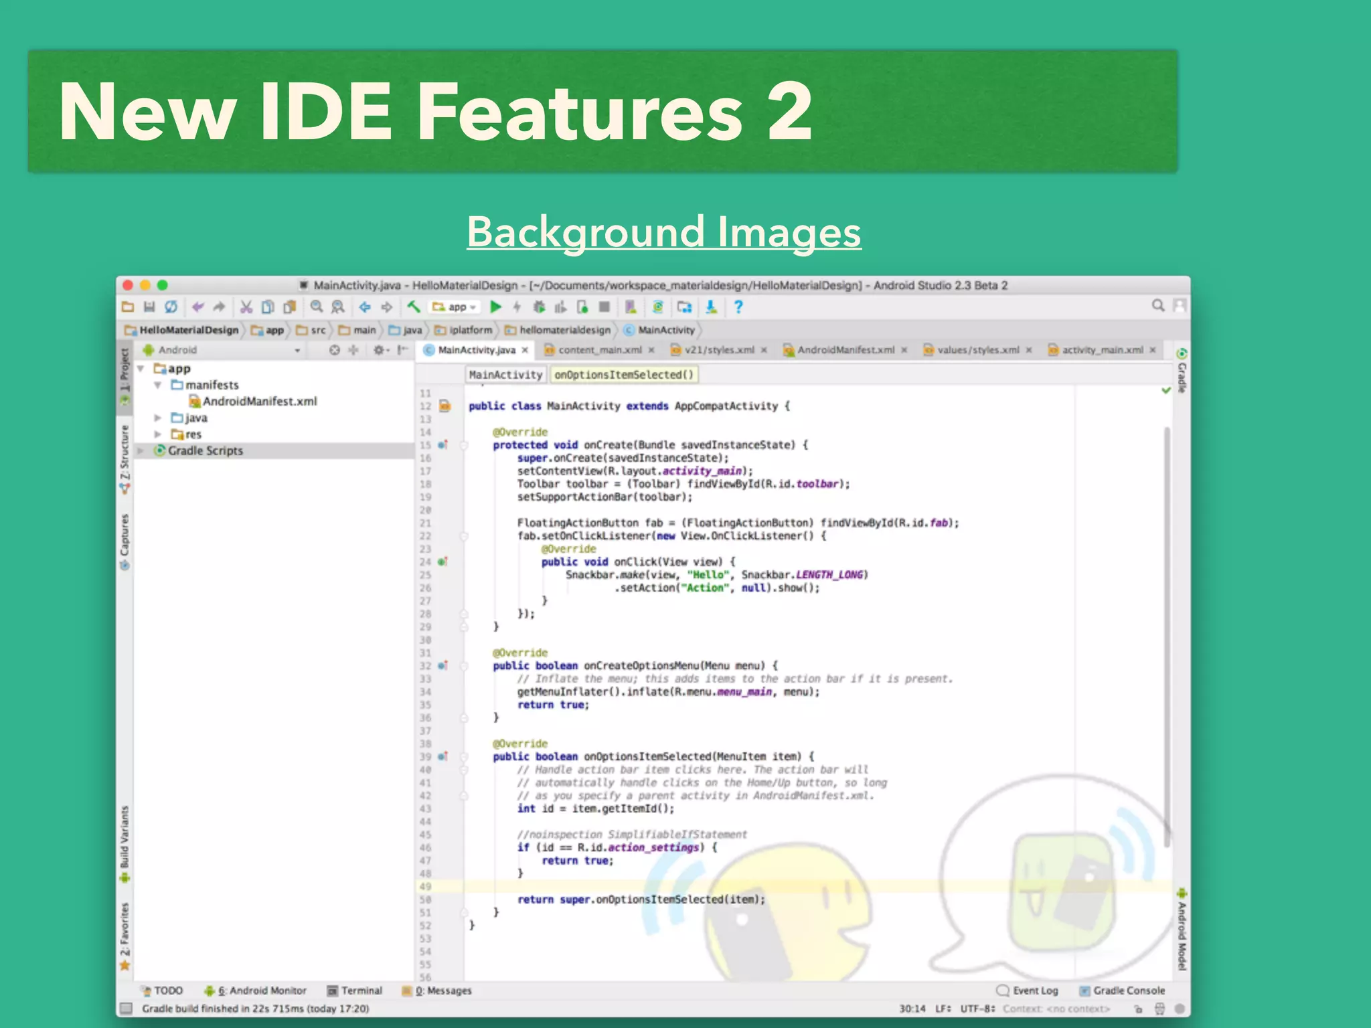Click the Copy icon in toolbar
The height and width of the screenshot is (1028, 1371).
(x=267, y=307)
